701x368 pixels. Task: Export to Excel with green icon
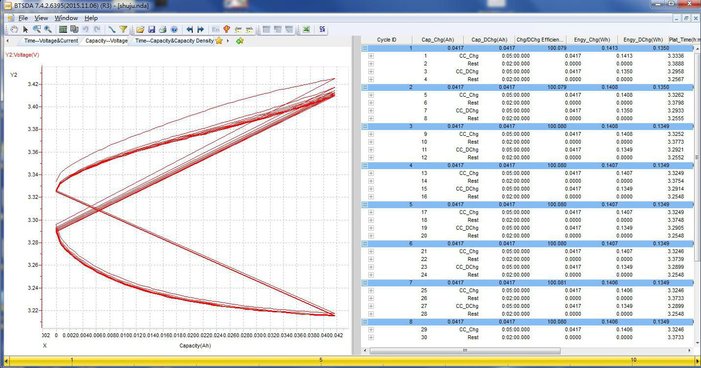point(306,29)
